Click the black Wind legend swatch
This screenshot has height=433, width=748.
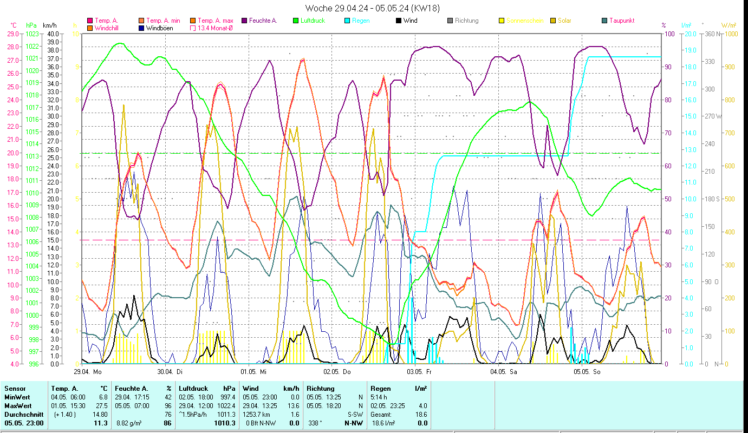[x=399, y=21]
